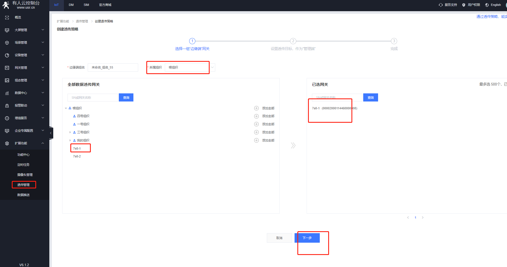The image size is (507, 267).
Task: Click plus icon to add all 四号组织
Action: click(x=256, y=116)
